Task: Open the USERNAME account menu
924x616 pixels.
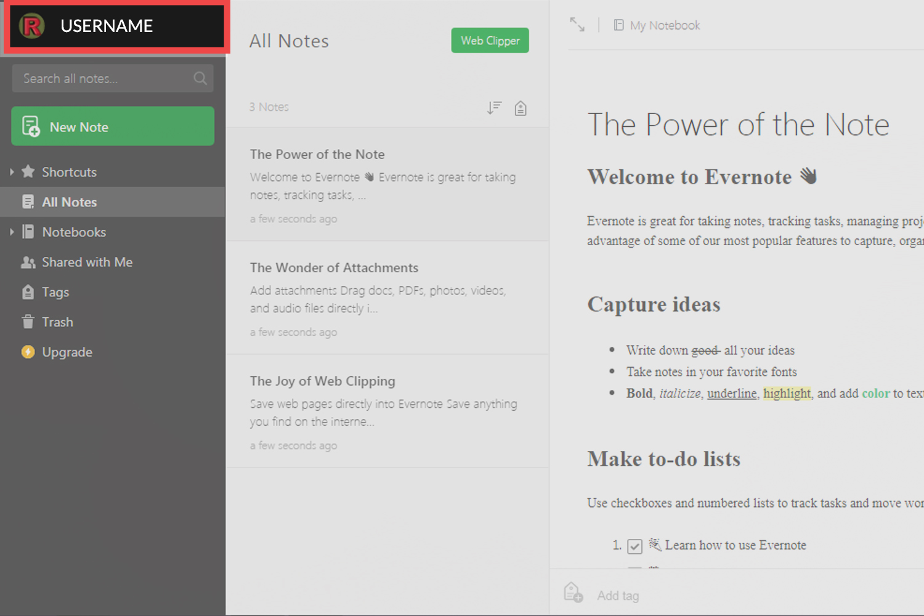Action: (116, 26)
